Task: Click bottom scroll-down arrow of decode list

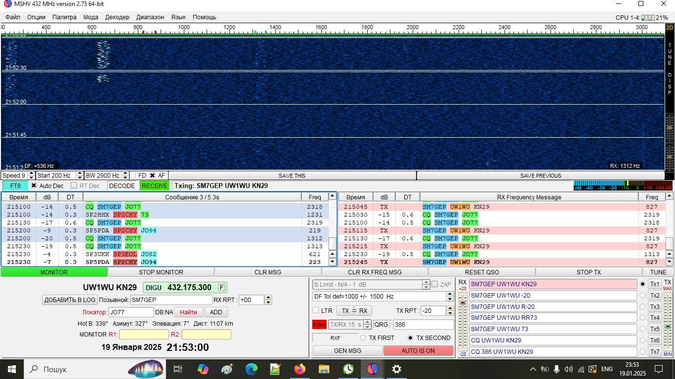Action: pos(333,262)
